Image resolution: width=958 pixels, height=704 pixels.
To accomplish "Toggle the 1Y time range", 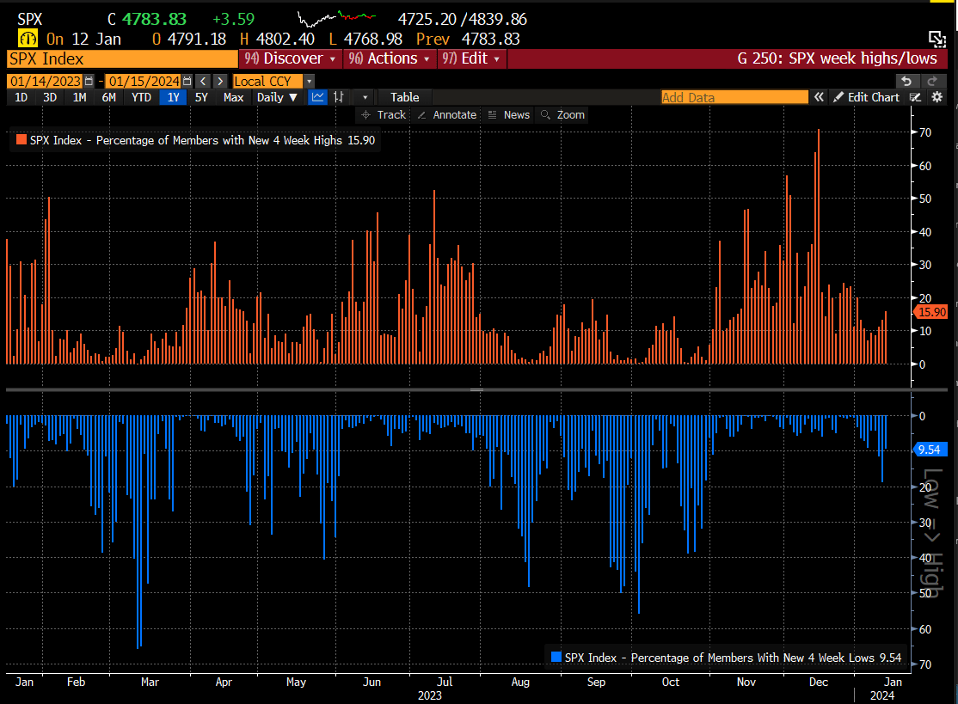I will tap(173, 97).
